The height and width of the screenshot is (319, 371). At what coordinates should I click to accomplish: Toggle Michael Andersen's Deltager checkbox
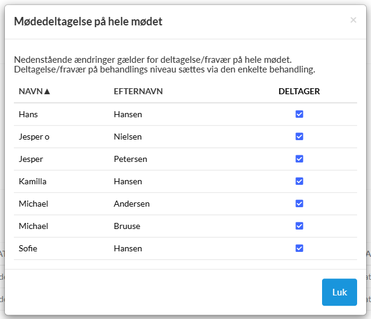click(x=299, y=204)
